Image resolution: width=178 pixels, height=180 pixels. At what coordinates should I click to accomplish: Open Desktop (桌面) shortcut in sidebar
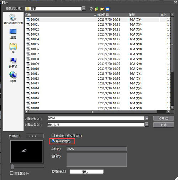tap(13, 34)
